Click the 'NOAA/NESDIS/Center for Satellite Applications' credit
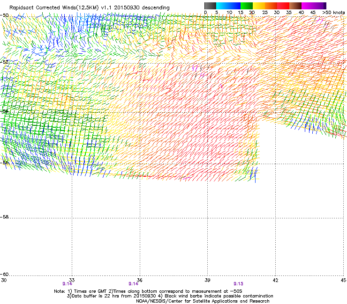 203,301
